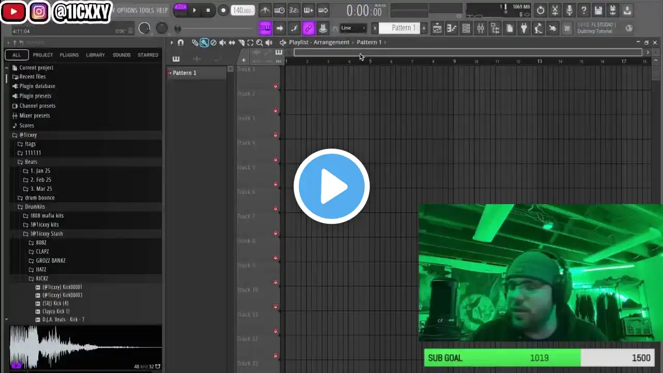
Task: Toggle the purple link icon in toolbar
Action: coord(308,28)
